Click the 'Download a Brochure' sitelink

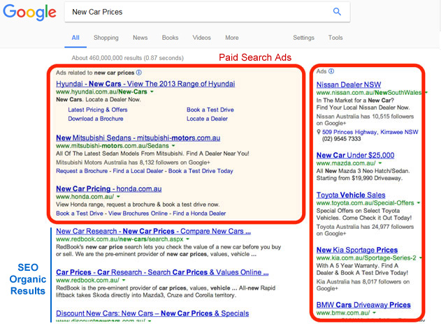(96, 119)
